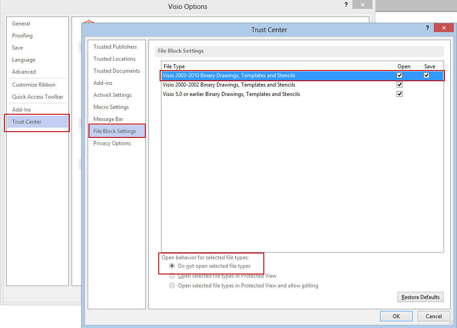Select Visio 2000-2002 Binary Drawings row

pos(302,85)
